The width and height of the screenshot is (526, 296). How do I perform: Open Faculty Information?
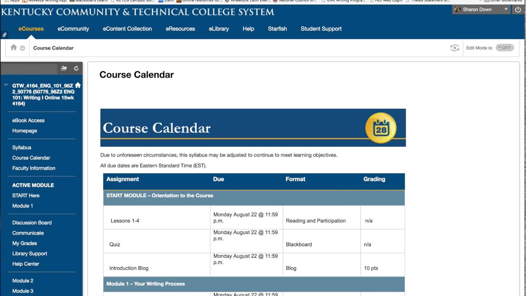click(x=34, y=168)
